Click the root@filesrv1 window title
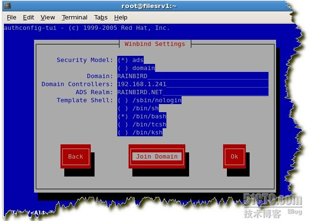This screenshot has height=221, width=312. click(149, 6)
